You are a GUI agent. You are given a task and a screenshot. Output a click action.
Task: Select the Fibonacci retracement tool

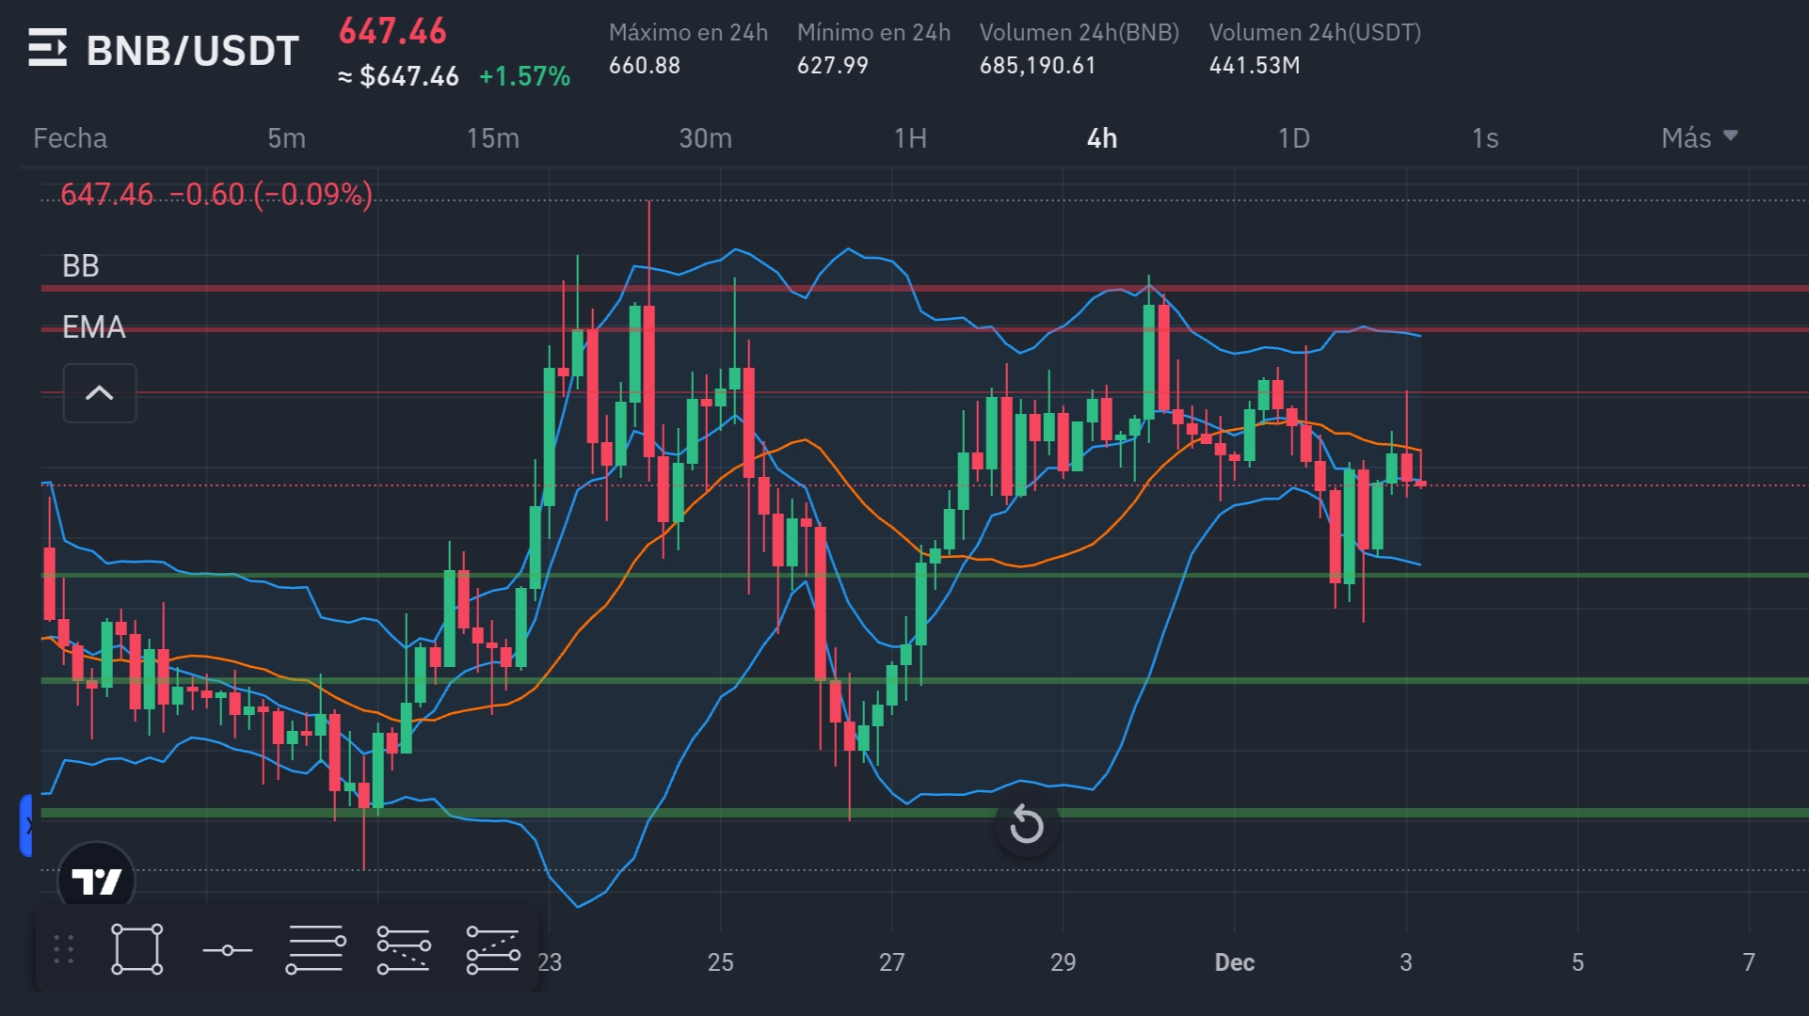(x=314, y=949)
